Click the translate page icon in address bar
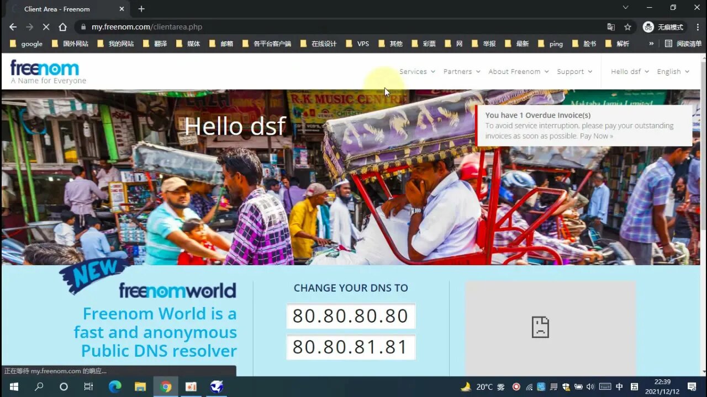707x397 pixels. point(611,27)
